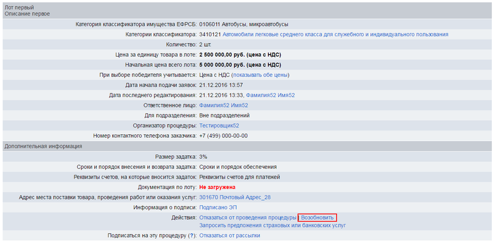Select text '0106011 Автобусы, микроавтобусы'
The image size is (493, 242).
coord(243,24)
